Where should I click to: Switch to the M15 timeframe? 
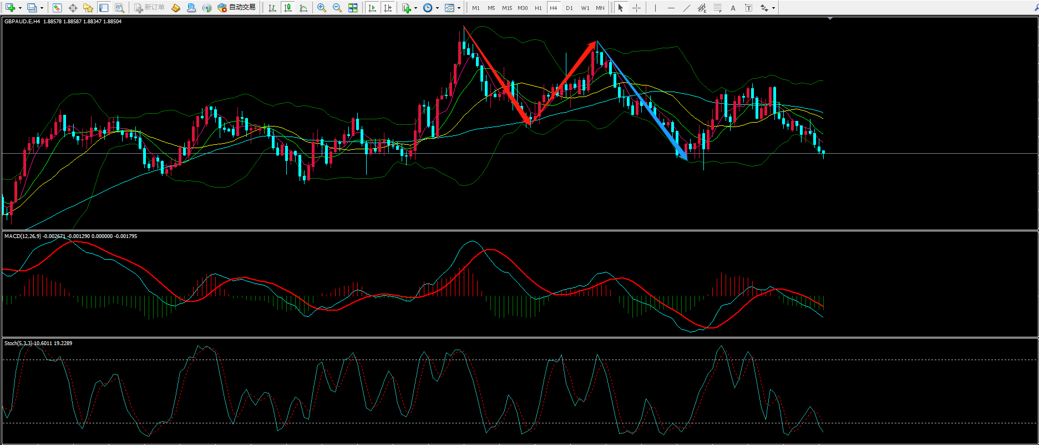(506, 8)
